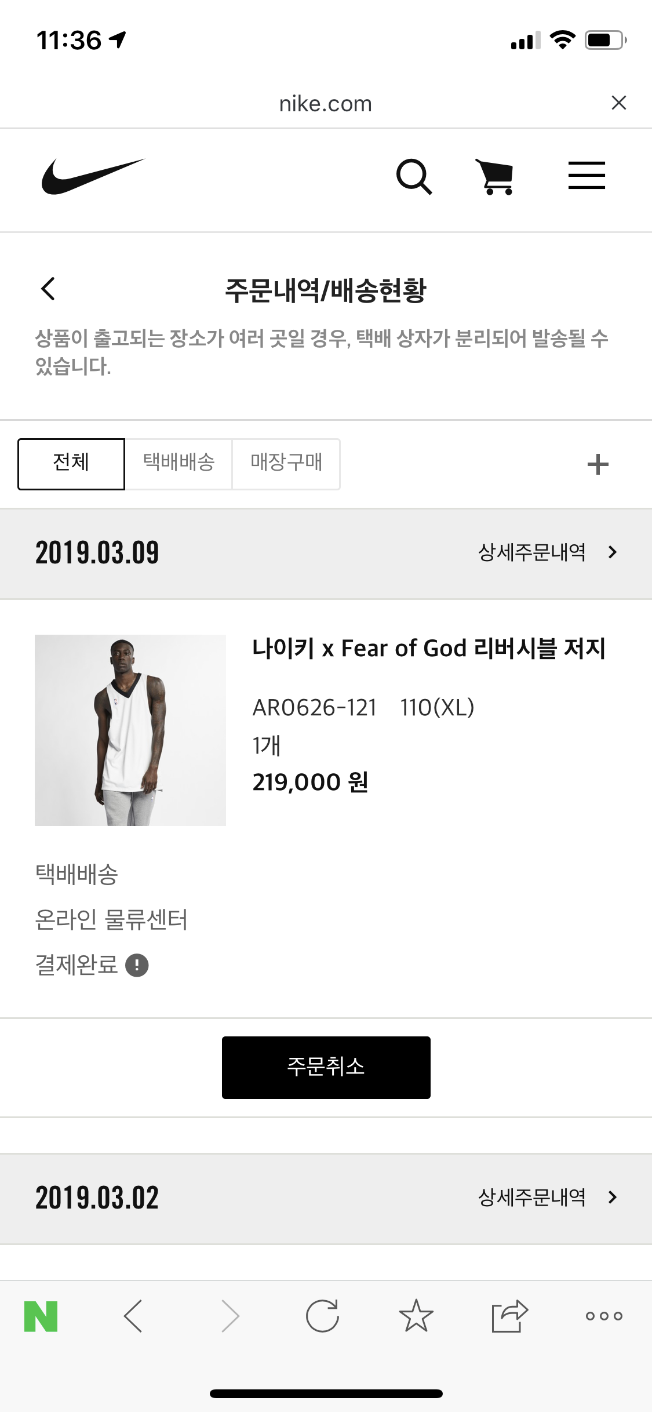Open the search magnifier icon
Image resolution: width=652 pixels, height=1412 pixels.
click(414, 176)
